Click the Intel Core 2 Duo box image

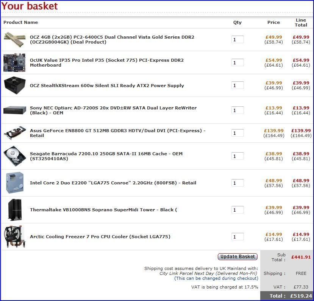point(15,182)
